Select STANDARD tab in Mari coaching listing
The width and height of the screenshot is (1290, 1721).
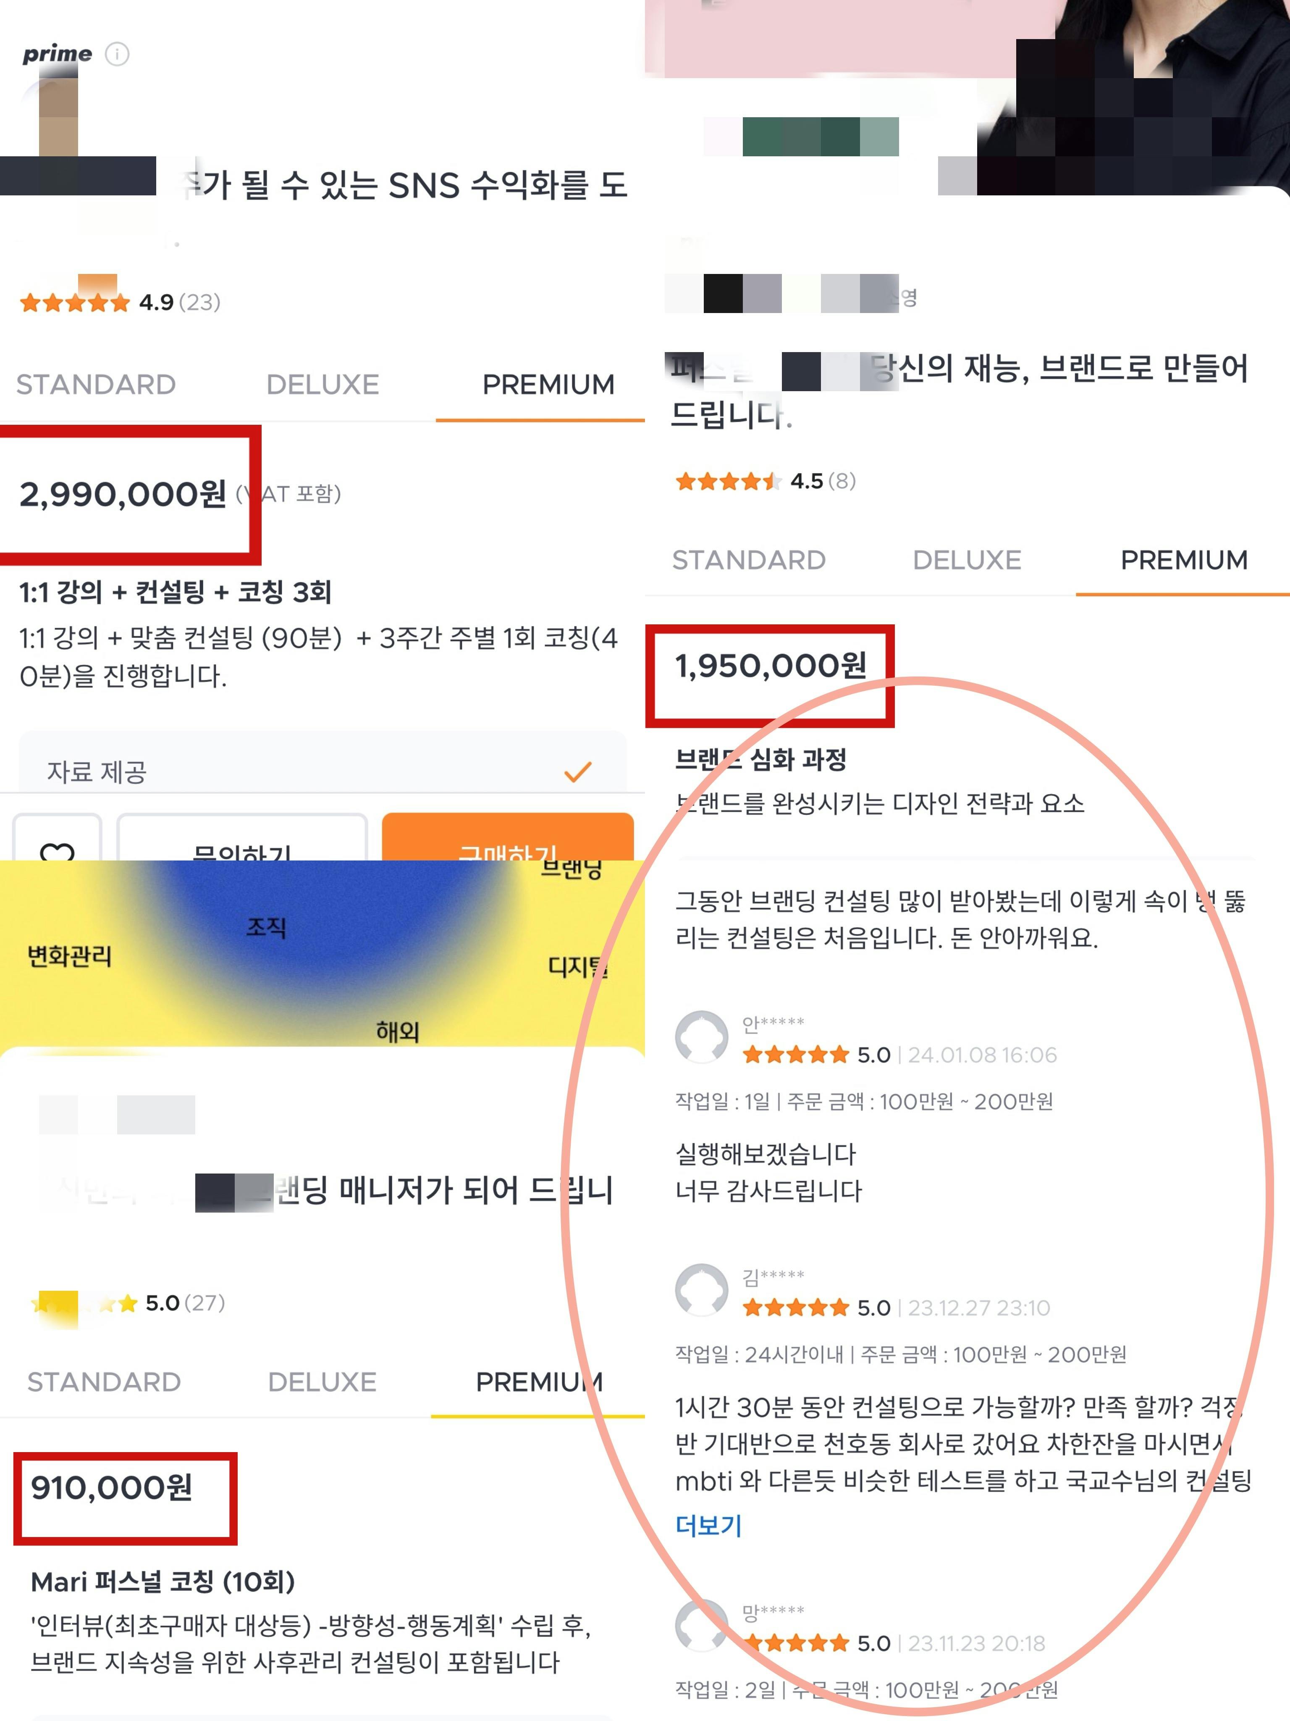[104, 1382]
